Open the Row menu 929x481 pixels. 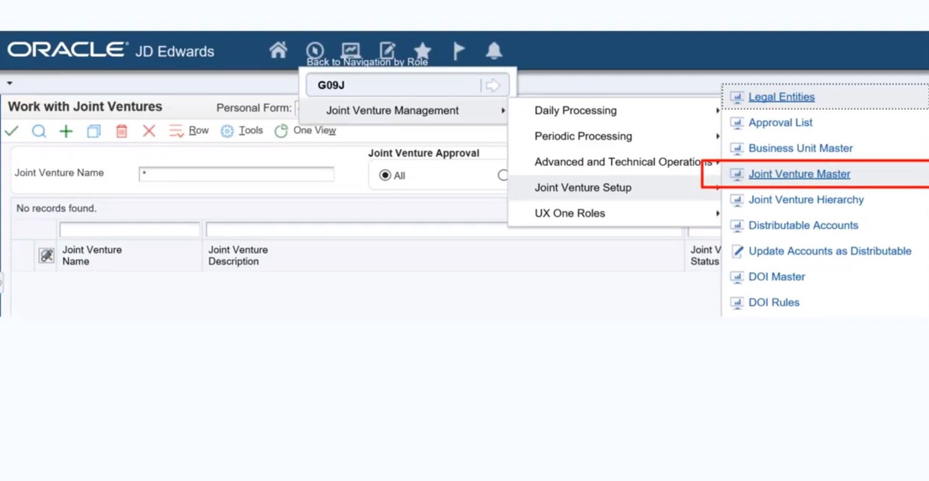(189, 131)
